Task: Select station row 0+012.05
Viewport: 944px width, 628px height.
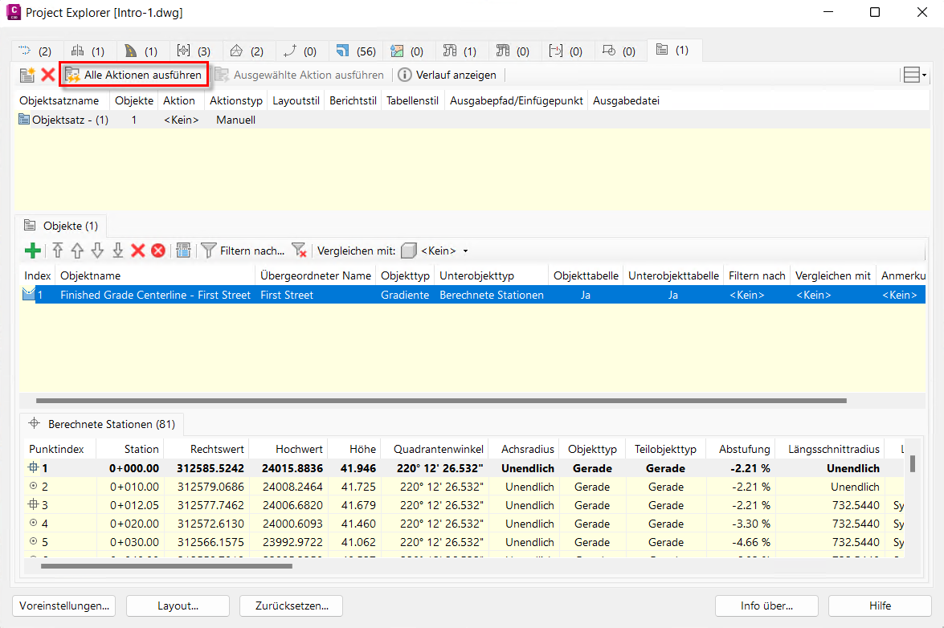Action: 464,505
